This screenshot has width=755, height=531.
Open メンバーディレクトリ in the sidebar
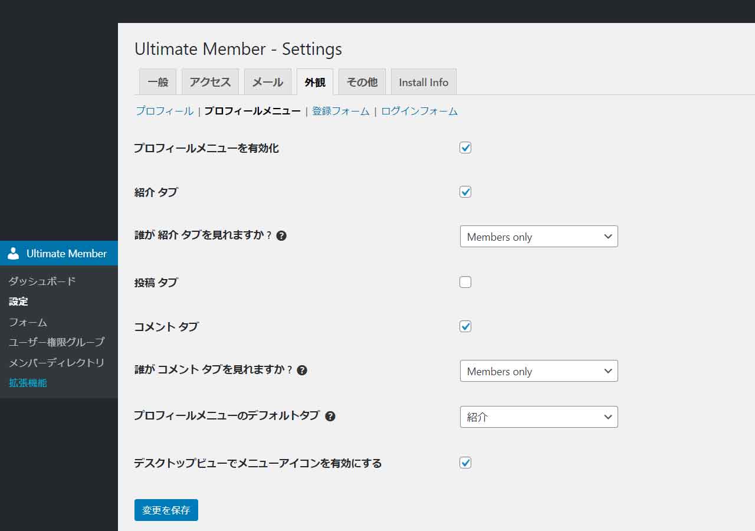[x=57, y=362]
